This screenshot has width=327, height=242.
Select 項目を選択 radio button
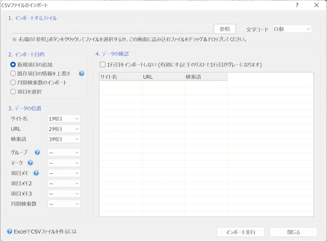click(x=13, y=92)
